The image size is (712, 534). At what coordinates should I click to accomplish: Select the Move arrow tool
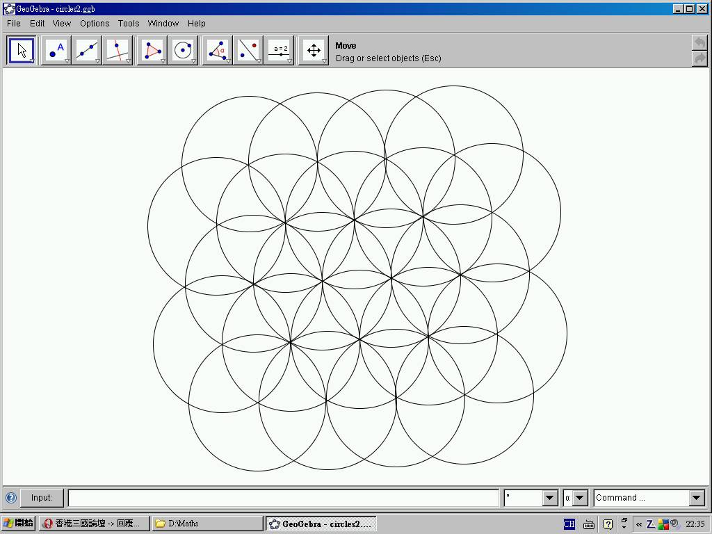[x=22, y=50]
